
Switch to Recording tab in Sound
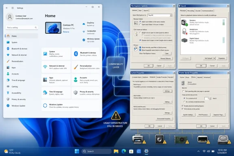pyautogui.click(x=191, y=11)
